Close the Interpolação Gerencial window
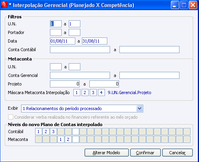The image size is (199, 162). tap(193, 5)
